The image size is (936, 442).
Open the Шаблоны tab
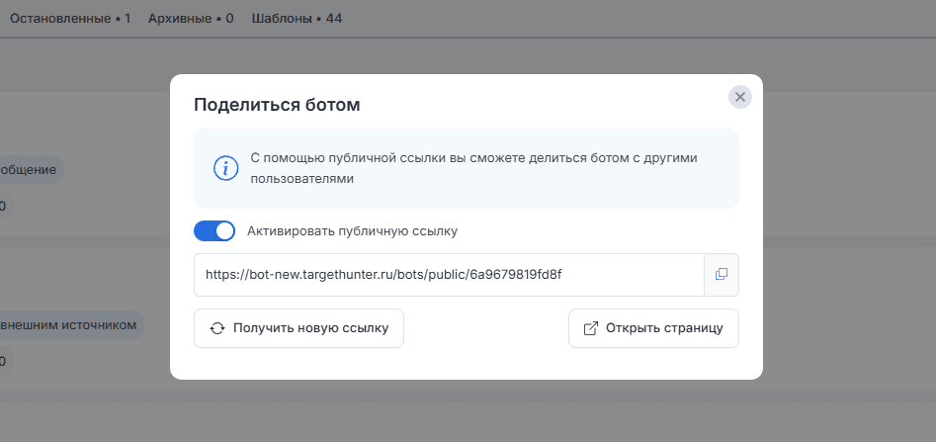[x=297, y=19]
